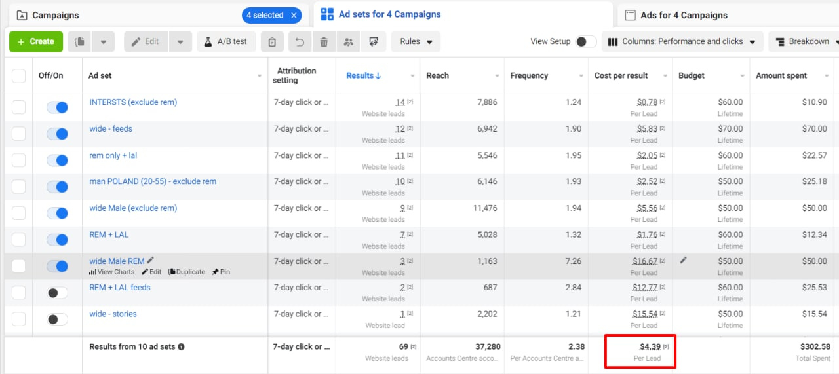Open the Breakdown dropdown menu

pos(804,41)
